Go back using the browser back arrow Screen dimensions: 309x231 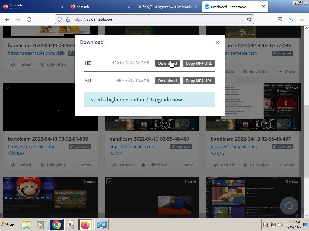click(7, 19)
